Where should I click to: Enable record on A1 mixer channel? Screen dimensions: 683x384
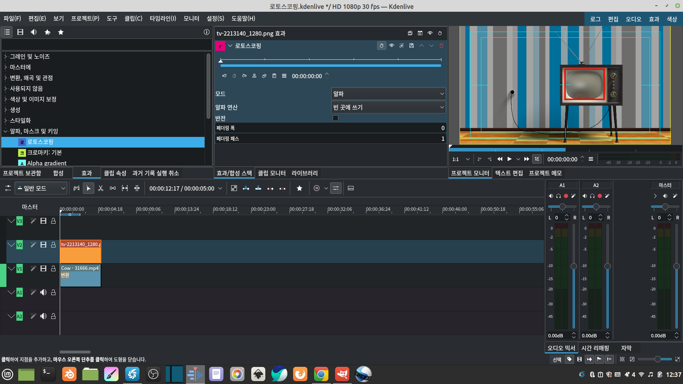point(566,196)
